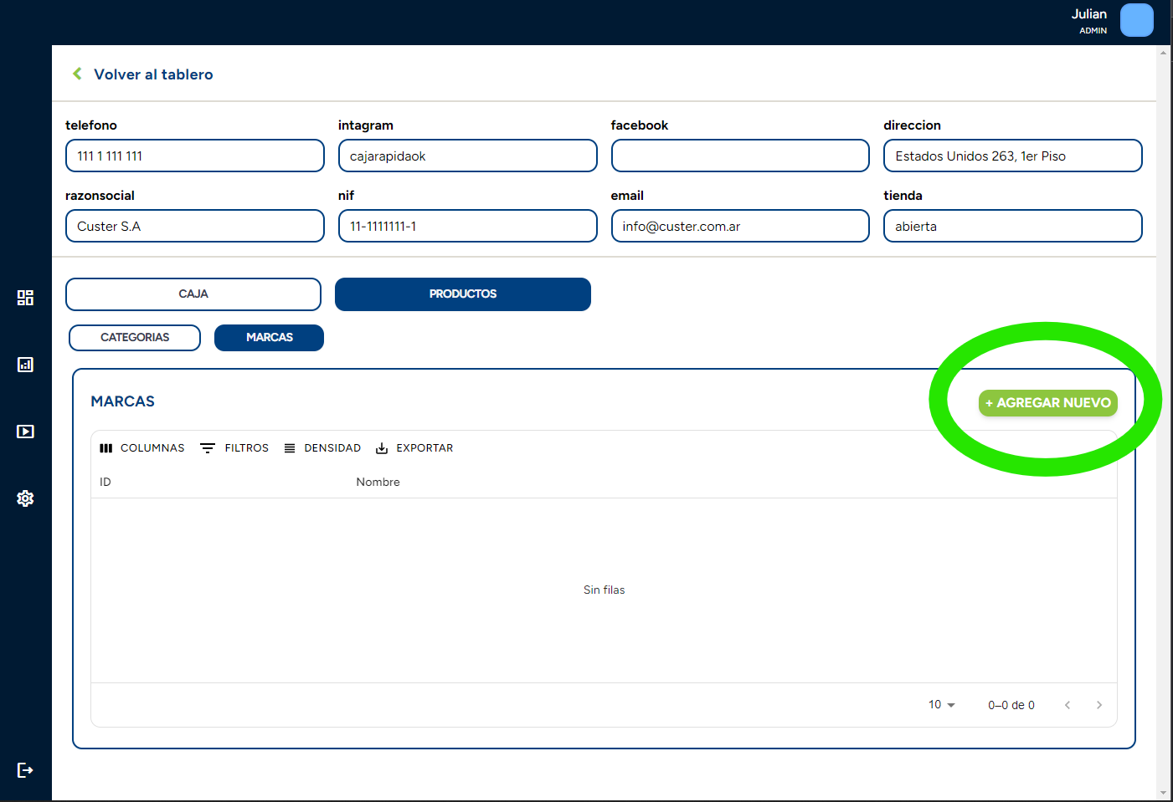Select the Densidad density icon
The image size is (1173, 802).
[x=290, y=447]
